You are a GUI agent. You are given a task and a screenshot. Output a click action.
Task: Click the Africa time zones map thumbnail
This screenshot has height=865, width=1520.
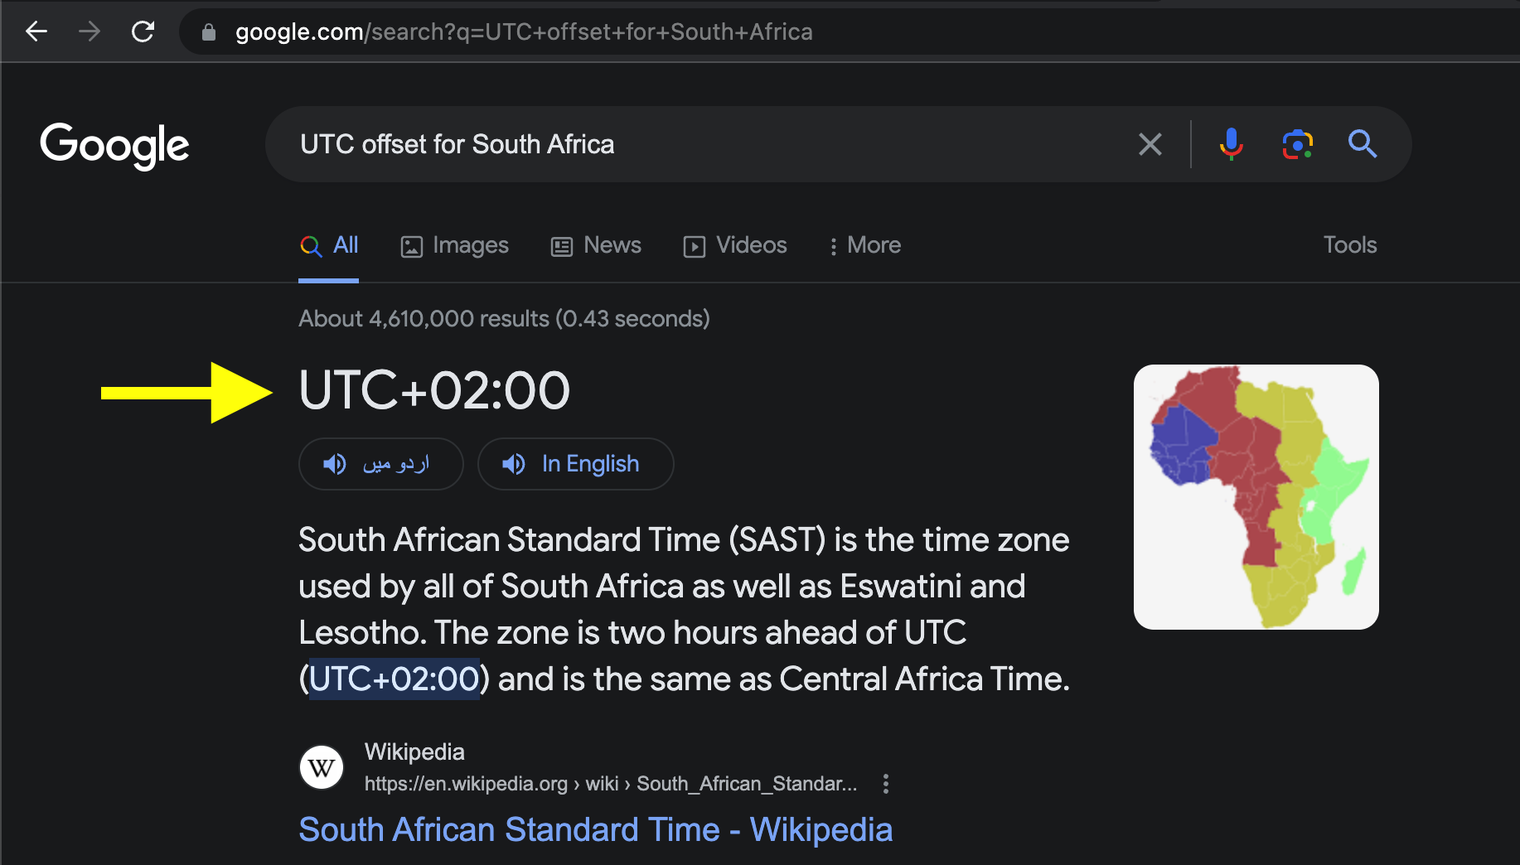(x=1255, y=496)
